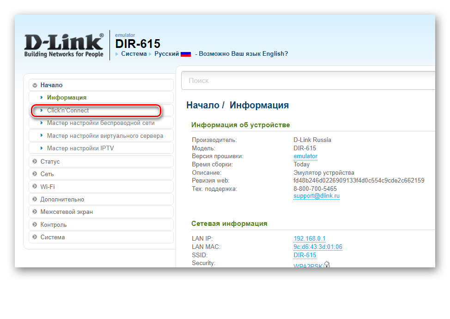The height and width of the screenshot is (319, 450).
Task: Click the WPA2PSK security link
Action: 308,265
